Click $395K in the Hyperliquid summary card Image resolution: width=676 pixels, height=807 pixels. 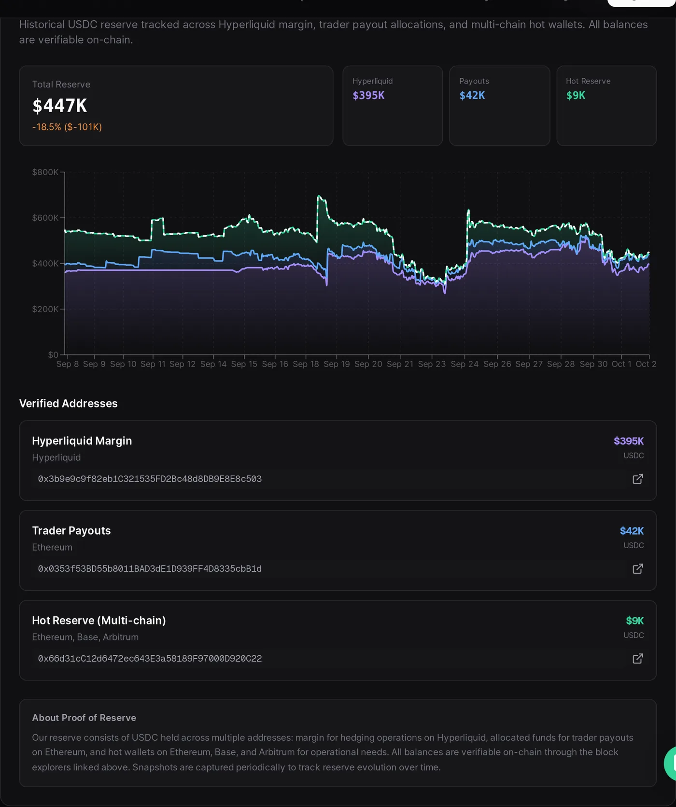click(x=368, y=95)
